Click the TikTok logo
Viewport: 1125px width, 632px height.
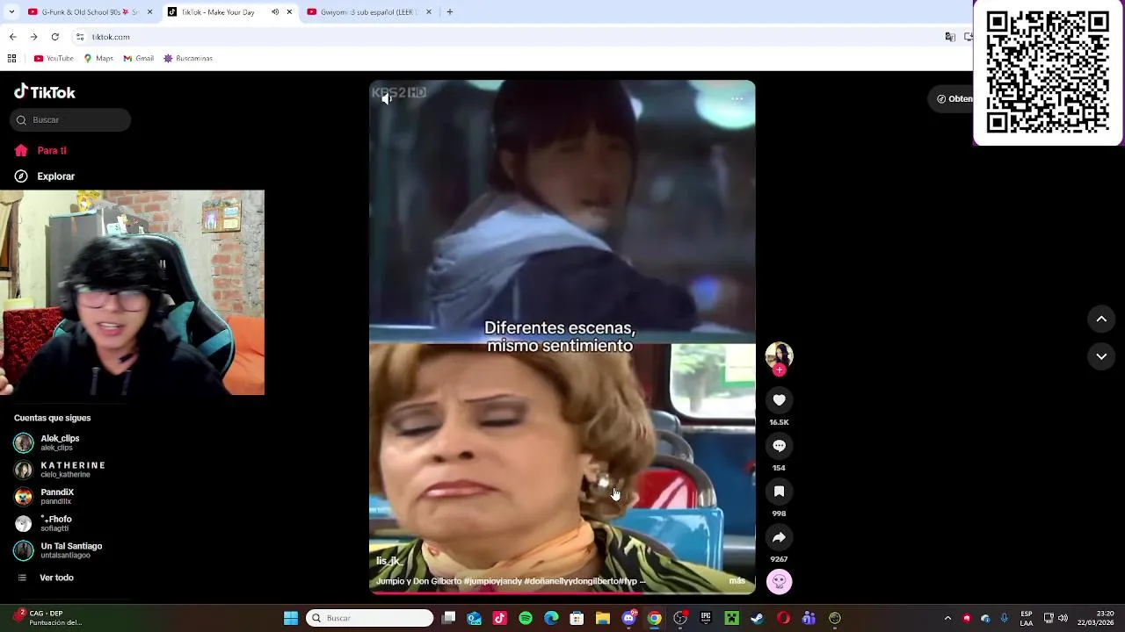(45, 92)
